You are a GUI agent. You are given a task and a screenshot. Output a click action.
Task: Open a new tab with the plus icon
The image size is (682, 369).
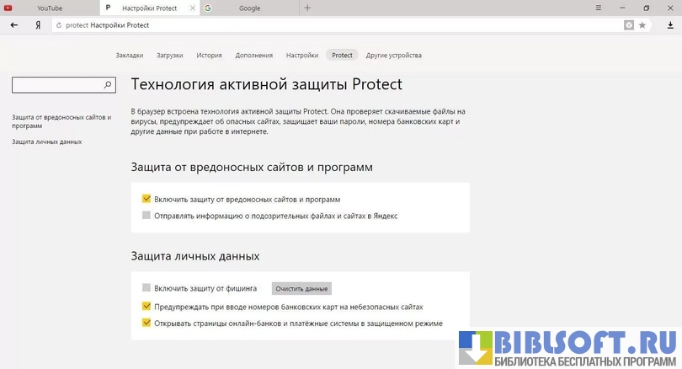pos(307,8)
